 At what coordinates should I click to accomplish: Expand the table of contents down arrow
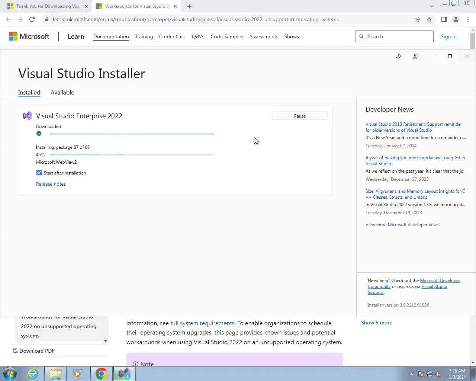click(x=105, y=341)
